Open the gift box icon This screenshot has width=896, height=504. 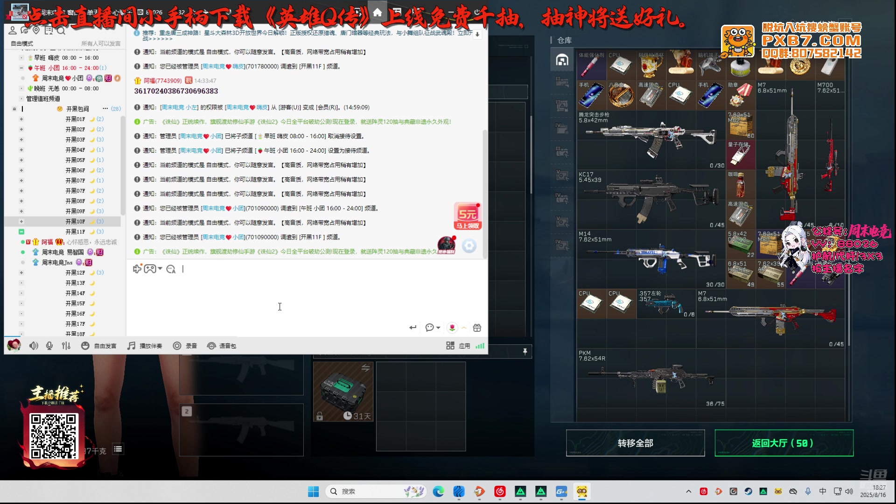coord(477,328)
